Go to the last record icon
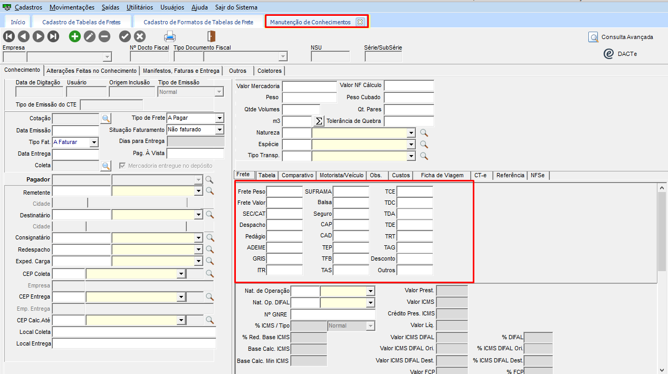This screenshot has height=374, width=668. click(53, 36)
